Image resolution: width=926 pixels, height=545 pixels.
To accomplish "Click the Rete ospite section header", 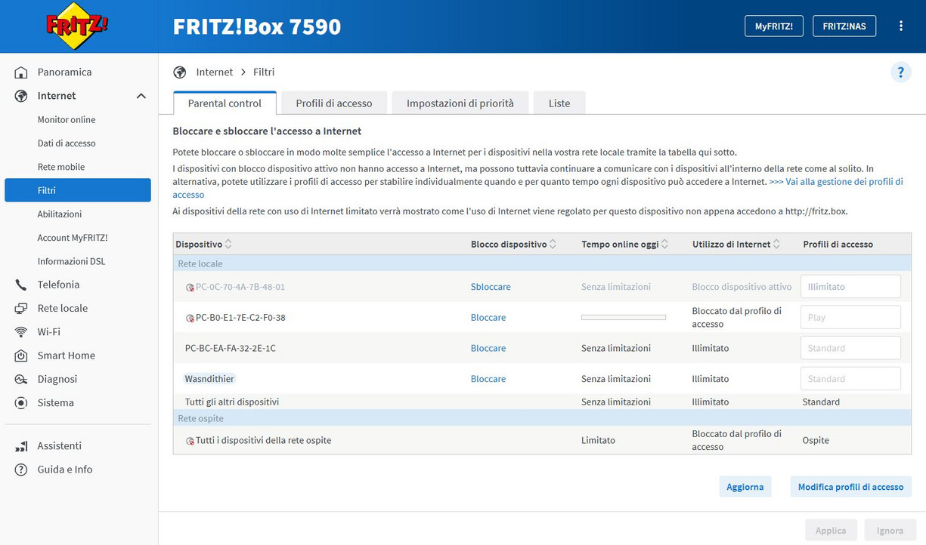I will coord(542,418).
